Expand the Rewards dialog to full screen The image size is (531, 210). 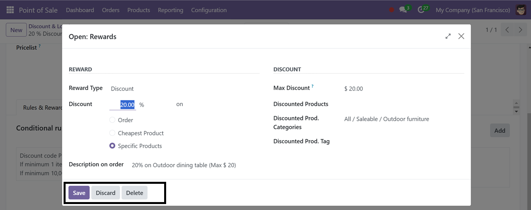[x=448, y=36]
